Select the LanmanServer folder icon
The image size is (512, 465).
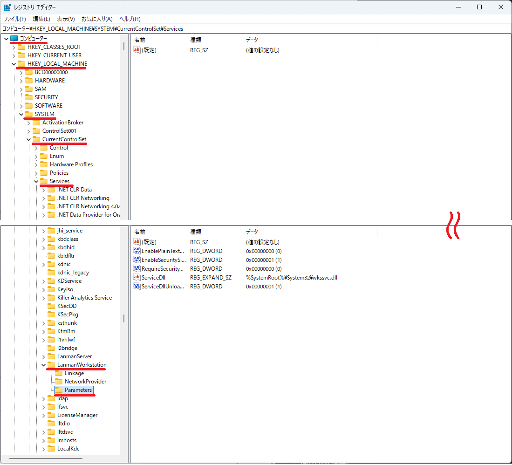point(51,356)
